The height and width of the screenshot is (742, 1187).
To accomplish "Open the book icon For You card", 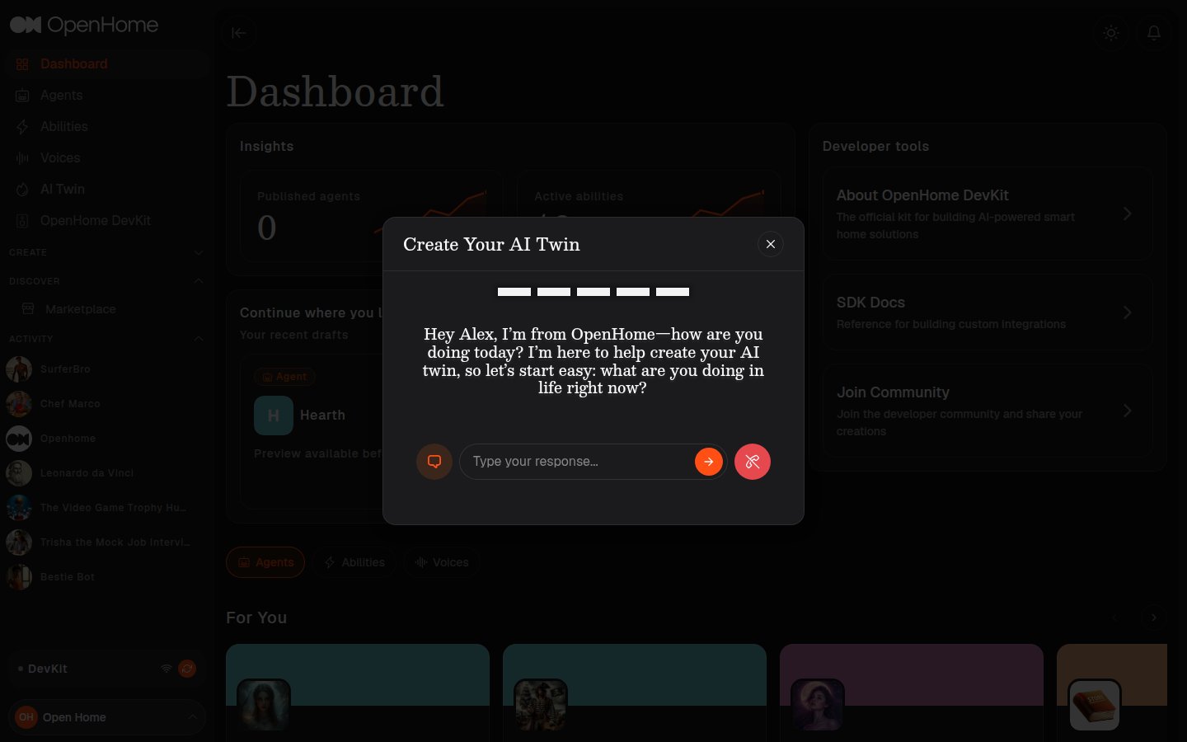I will (x=1095, y=705).
